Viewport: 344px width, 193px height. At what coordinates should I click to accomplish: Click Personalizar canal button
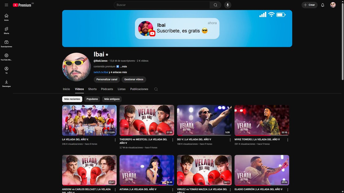click(107, 79)
